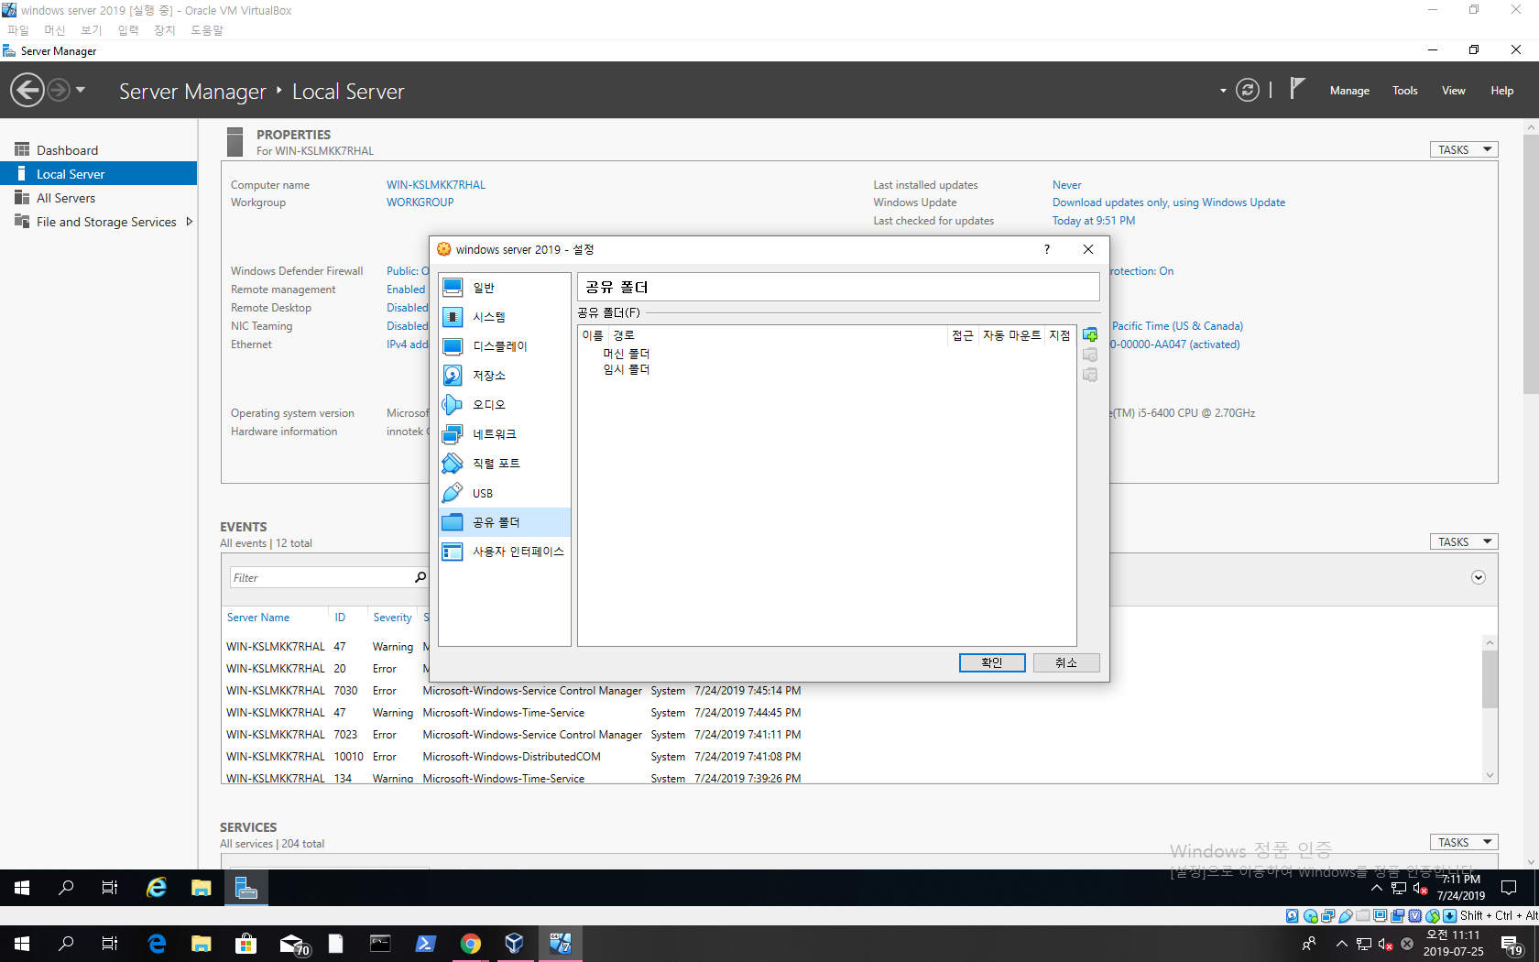Click the Server Manager back arrow
Screen dimensions: 1539x962
[x=27, y=90]
